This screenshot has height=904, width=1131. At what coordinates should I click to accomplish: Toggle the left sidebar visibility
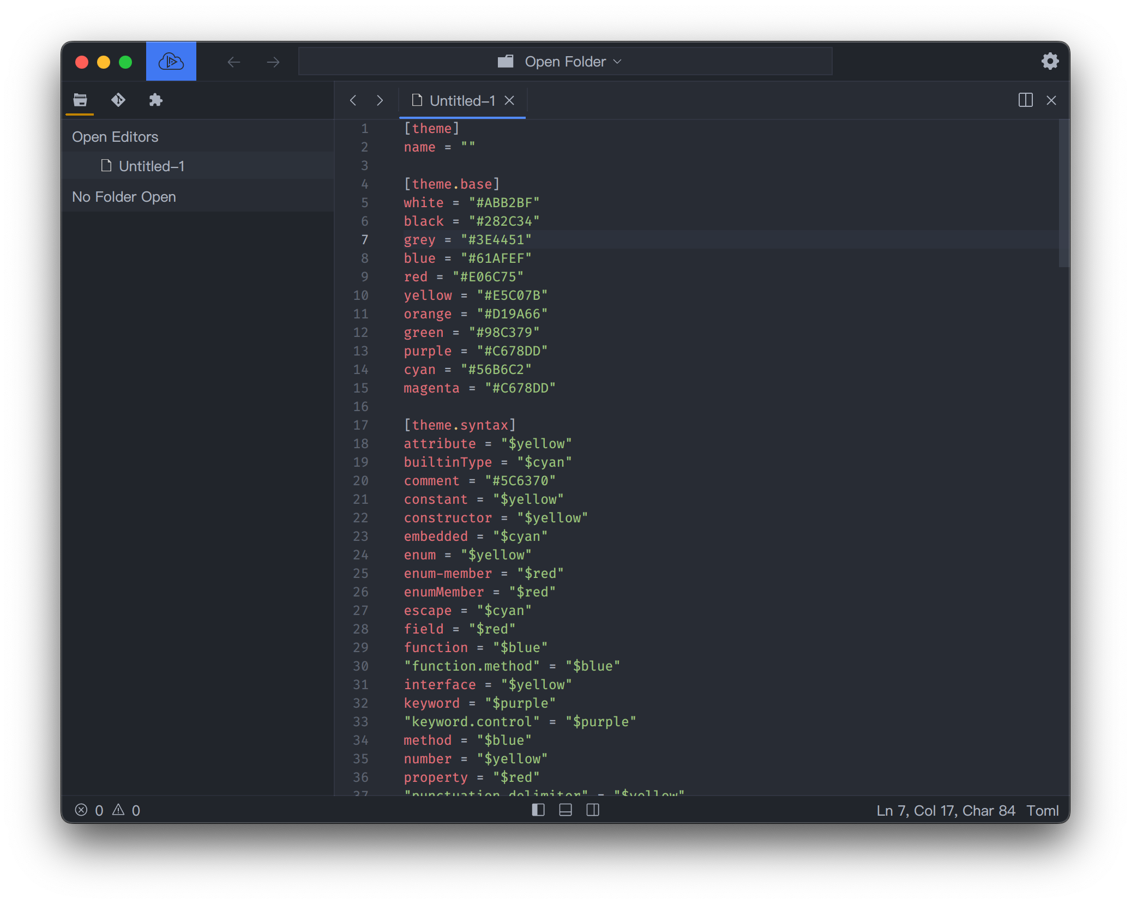(x=538, y=810)
